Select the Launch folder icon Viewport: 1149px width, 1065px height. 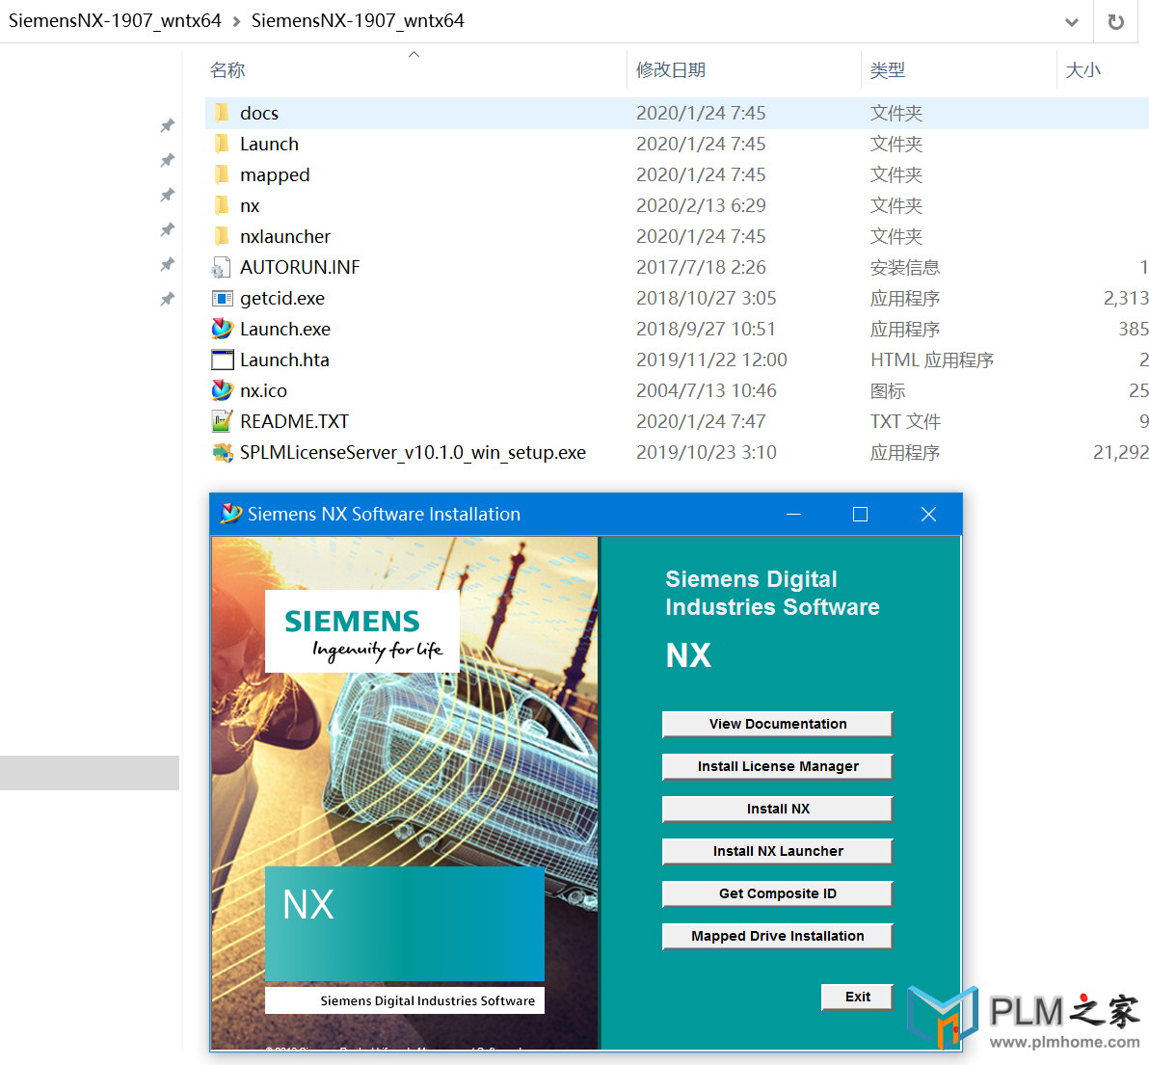[222, 144]
